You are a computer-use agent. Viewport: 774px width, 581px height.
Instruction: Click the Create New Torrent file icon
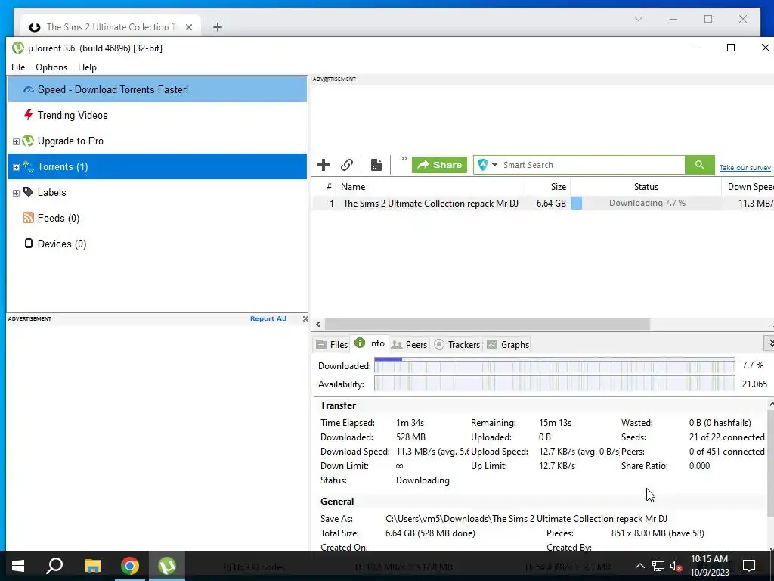click(x=376, y=164)
